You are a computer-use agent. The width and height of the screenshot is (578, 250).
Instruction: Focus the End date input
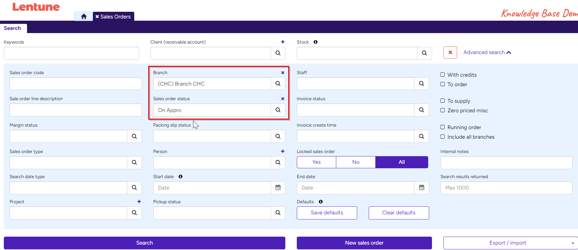(356, 188)
